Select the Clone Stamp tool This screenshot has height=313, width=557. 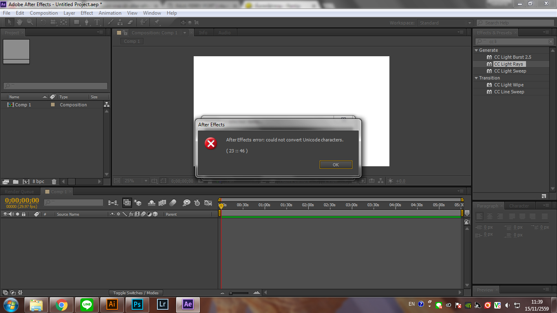[120, 22]
